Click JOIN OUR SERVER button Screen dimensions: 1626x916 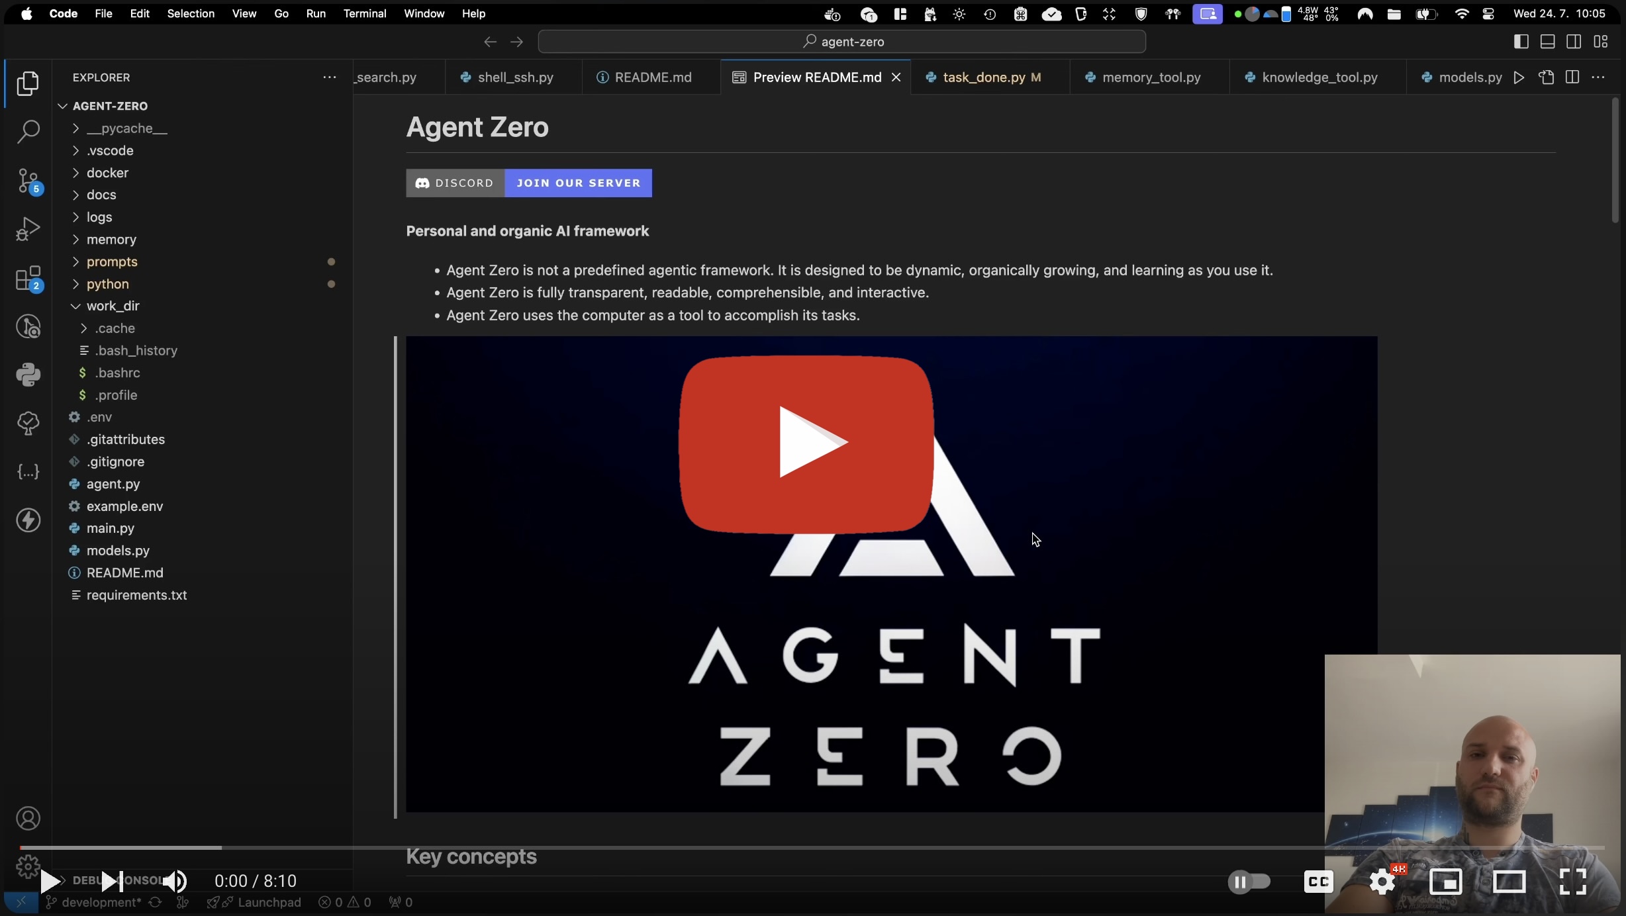[x=579, y=182]
